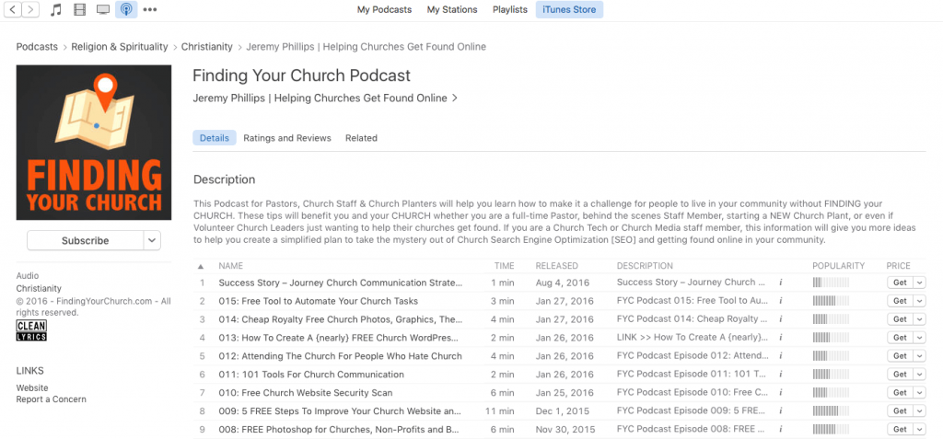Viewport: 943px width, 439px height.
Task: Open the Subscribe dropdown arrow
Action: [152, 240]
